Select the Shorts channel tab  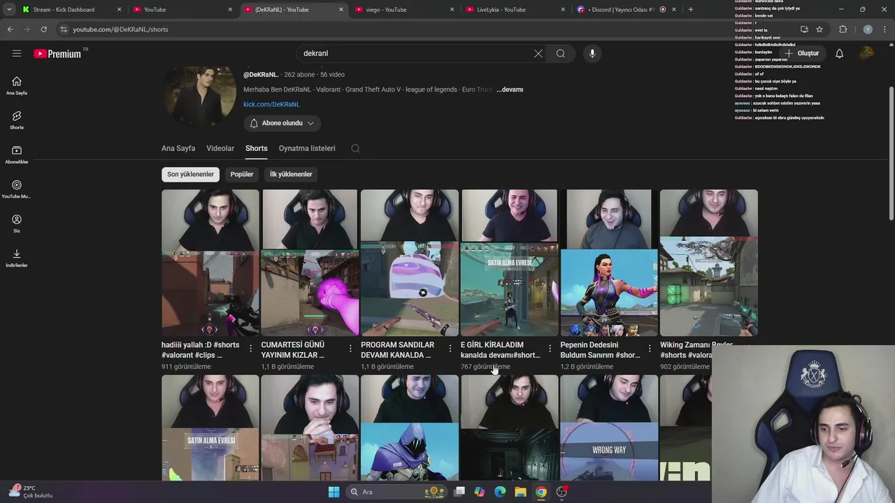coord(257,148)
